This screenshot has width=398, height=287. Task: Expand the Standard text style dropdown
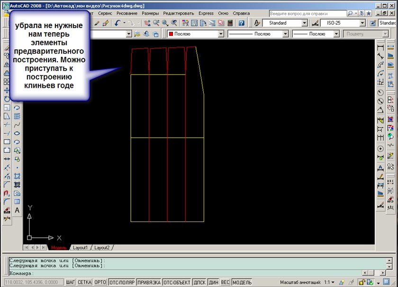pyautogui.click(x=305, y=23)
